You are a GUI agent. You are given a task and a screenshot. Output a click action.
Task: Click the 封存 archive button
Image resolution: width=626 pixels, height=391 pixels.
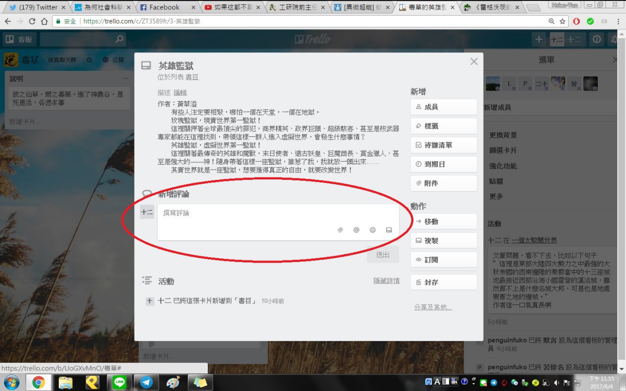pos(444,282)
